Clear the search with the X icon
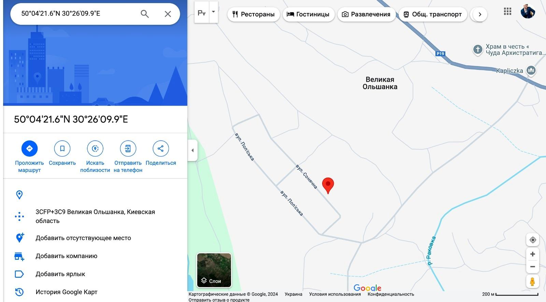This screenshot has width=546, height=302. click(168, 14)
